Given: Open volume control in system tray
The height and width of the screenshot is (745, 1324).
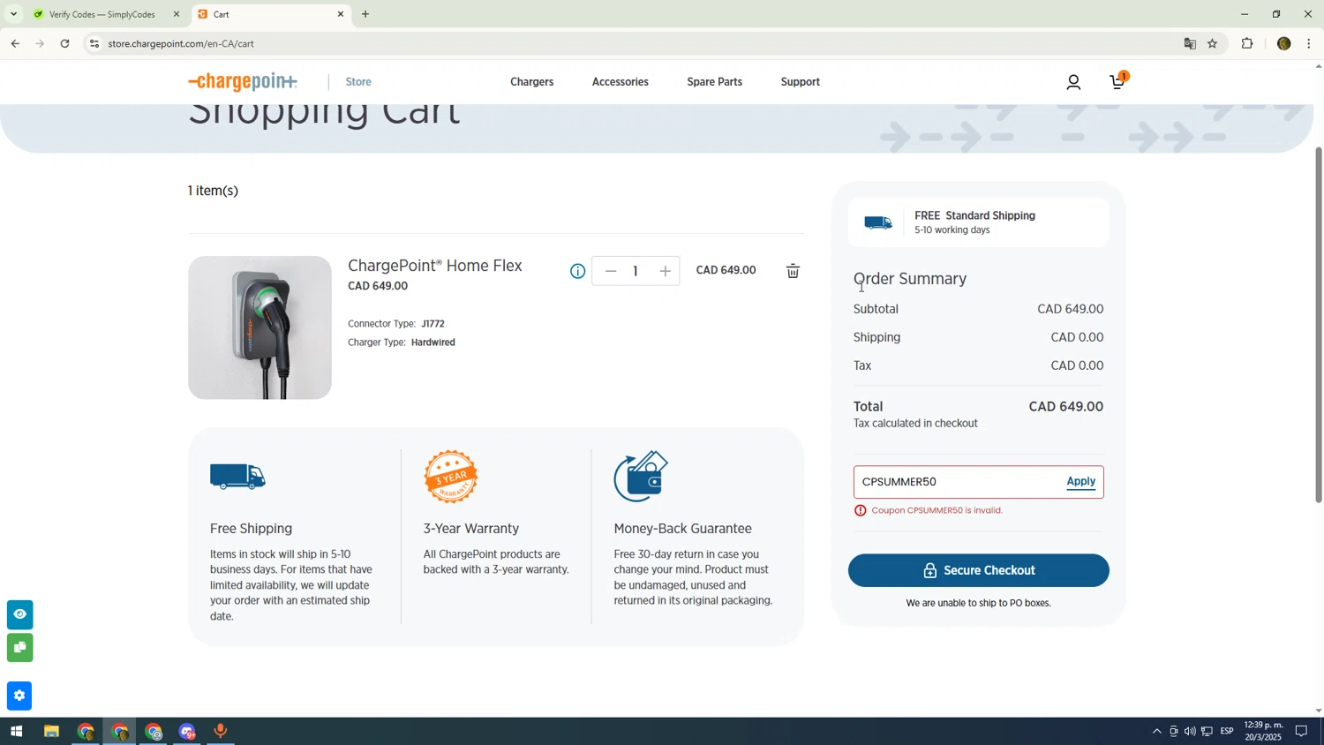Looking at the screenshot, I should click(1190, 732).
